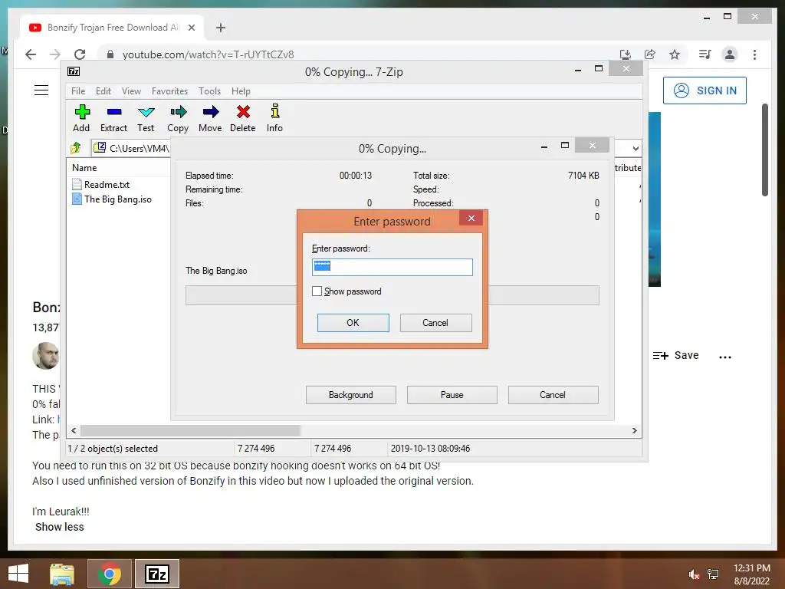Viewport: 785px width, 589px height.
Task: Select the Bonzify Trojan browser tab
Action: click(x=112, y=28)
